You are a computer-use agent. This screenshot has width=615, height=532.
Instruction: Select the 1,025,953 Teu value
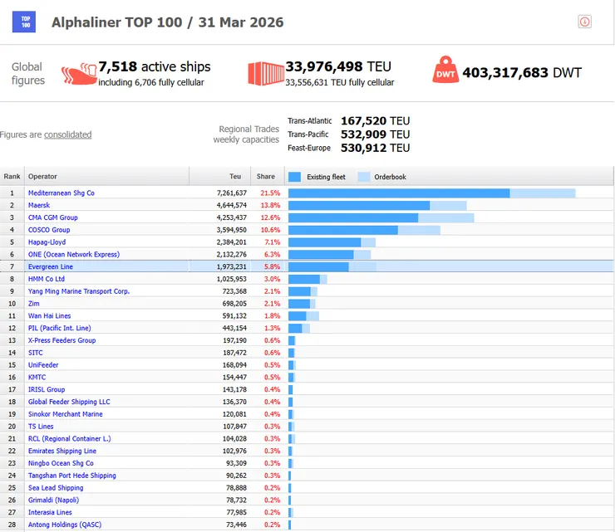click(x=231, y=279)
